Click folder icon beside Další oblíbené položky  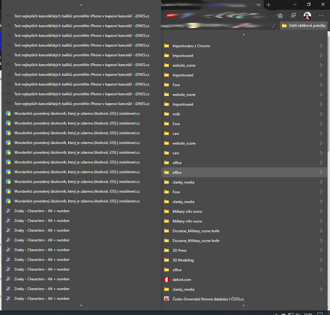coord(284,26)
